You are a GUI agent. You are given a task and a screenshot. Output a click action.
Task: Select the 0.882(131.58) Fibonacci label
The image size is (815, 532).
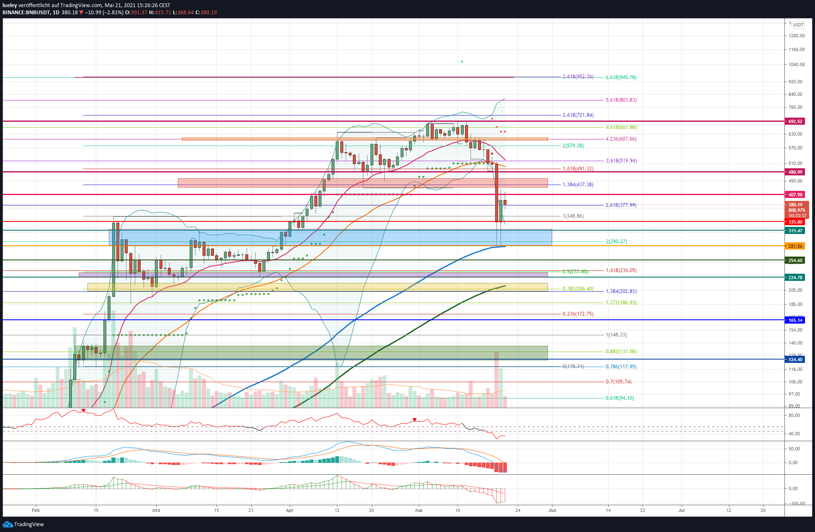coord(621,352)
